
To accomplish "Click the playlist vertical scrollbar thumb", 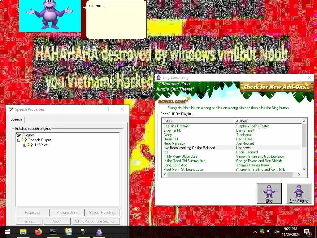I will pos(304,135).
